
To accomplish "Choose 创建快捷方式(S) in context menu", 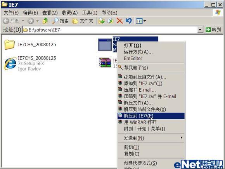I will tap(151, 163).
